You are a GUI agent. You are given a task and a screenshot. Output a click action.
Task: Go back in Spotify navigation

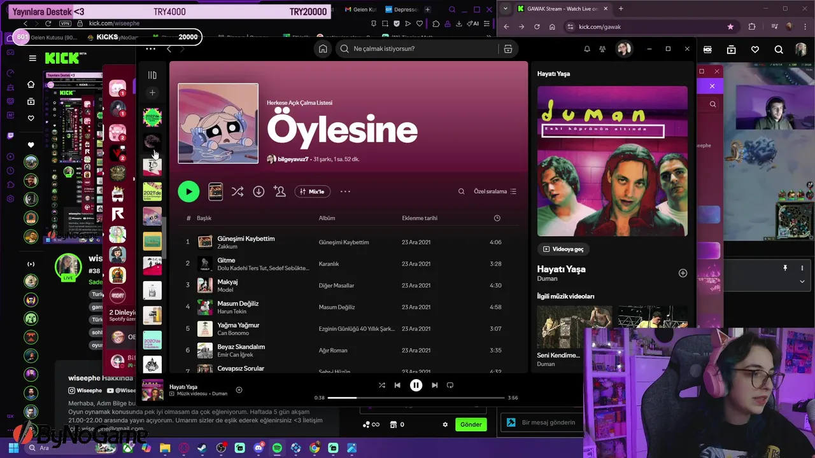169,49
